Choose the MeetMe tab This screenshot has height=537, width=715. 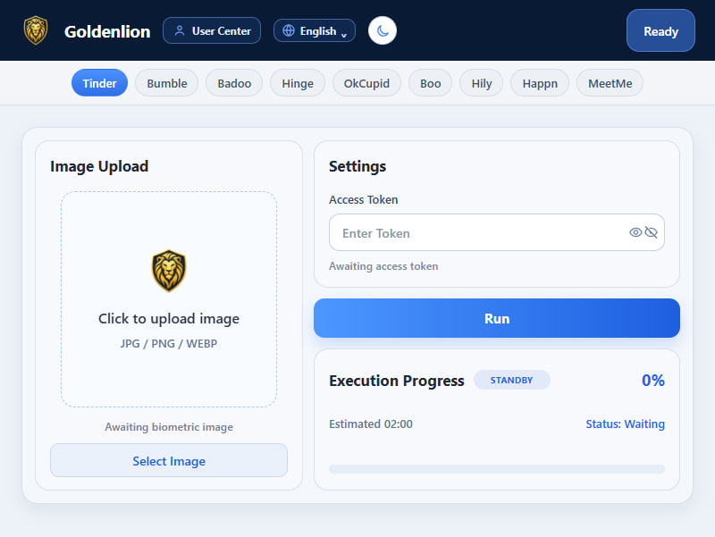pos(610,83)
